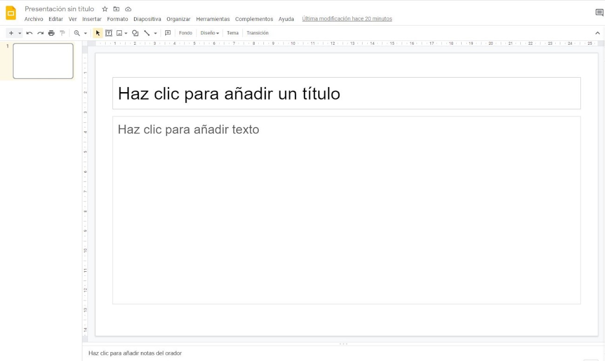Open the Ver menu
This screenshot has width=605, height=361.
click(x=73, y=19)
